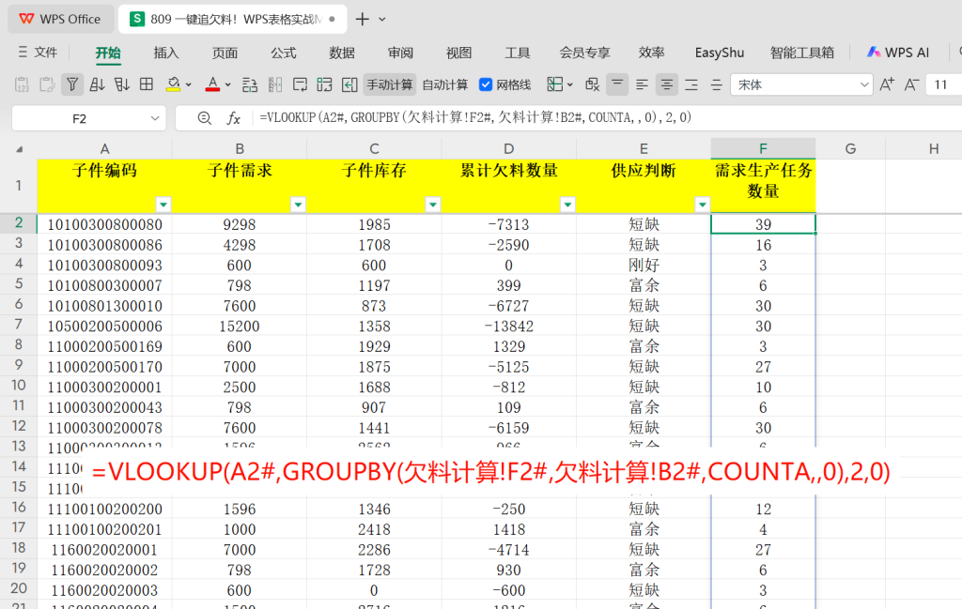Click the column width toolbar icon
The width and height of the screenshot is (962, 609).
point(275,84)
